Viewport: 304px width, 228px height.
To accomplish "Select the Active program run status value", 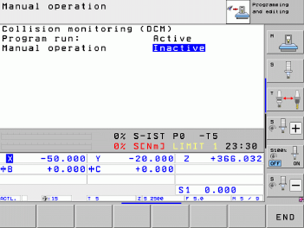I will (172, 38).
